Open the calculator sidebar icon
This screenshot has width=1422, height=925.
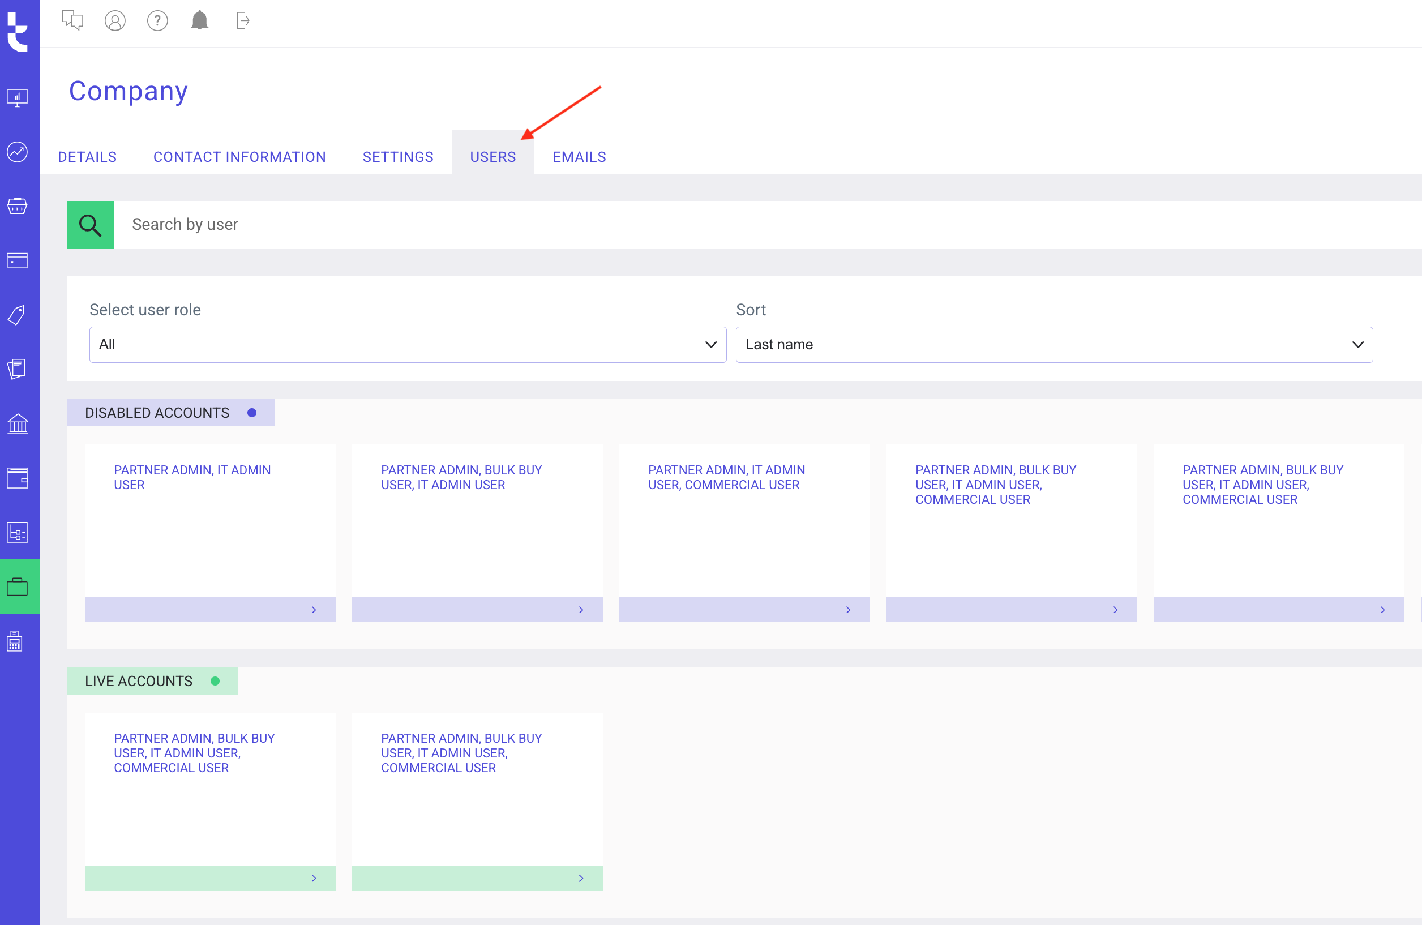pyautogui.click(x=15, y=641)
